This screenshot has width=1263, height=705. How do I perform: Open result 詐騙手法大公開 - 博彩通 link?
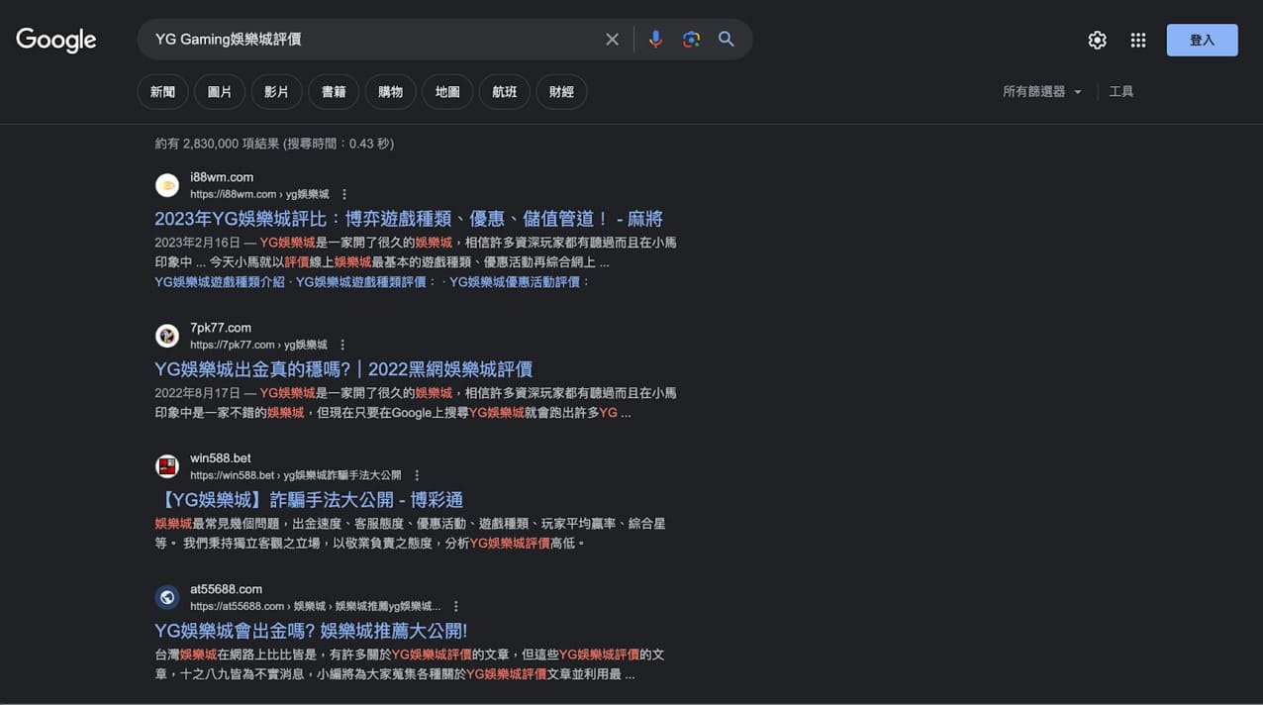point(309,500)
